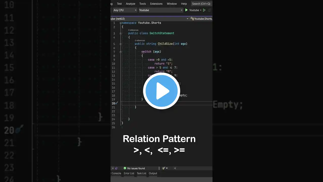Open the Window menu

172,4
